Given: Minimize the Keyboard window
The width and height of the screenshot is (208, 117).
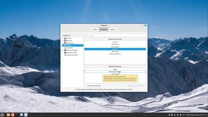Looking at the screenshot, I should point(139,25).
